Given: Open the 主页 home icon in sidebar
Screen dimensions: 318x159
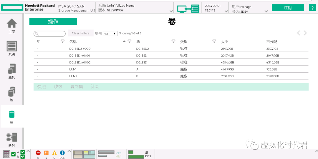Looking at the screenshot, I should 12,23.
